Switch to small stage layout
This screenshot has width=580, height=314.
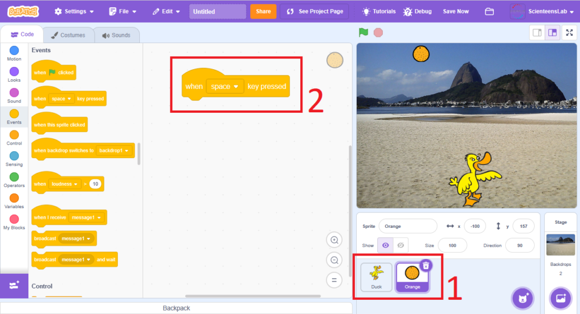[x=538, y=32]
